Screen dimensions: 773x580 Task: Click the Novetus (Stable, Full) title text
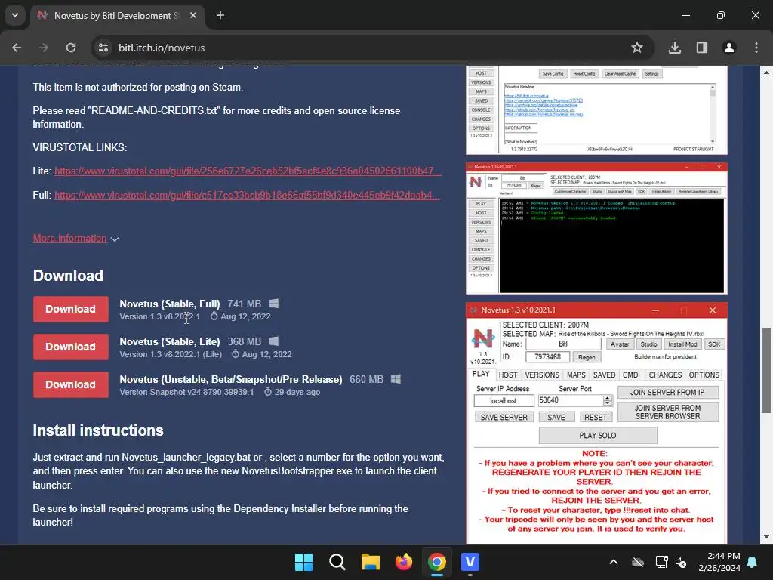coord(170,304)
